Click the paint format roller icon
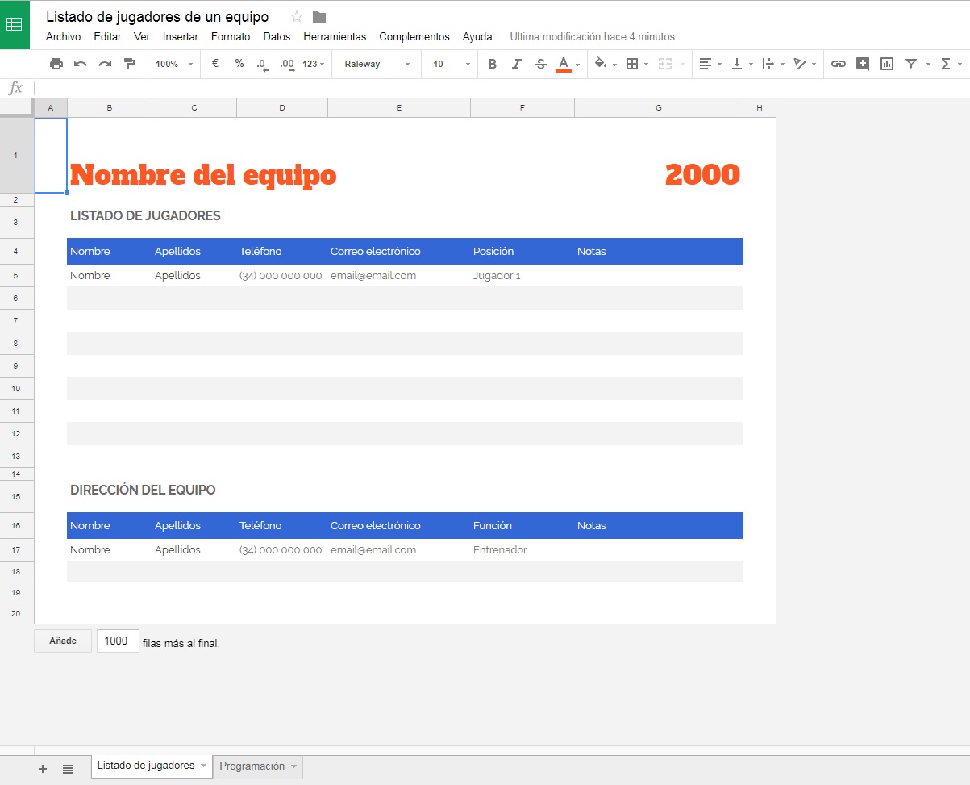The image size is (970, 785). click(129, 64)
